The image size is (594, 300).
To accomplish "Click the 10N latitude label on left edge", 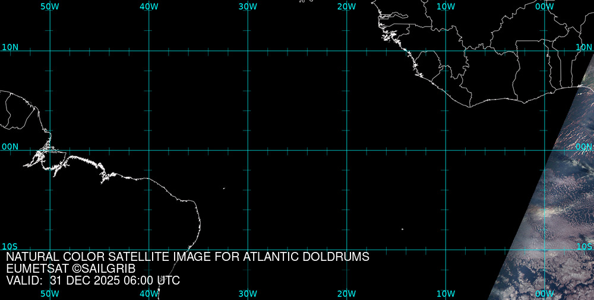I will 10,47.
